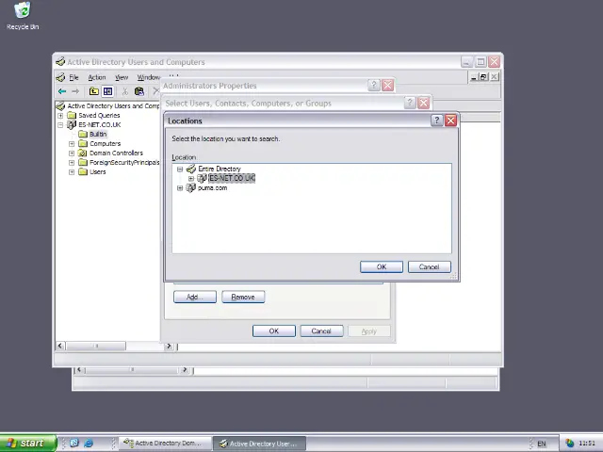The image size is (603, 452).
Task: Select the Users container in left tree
Action: point(97,172)
